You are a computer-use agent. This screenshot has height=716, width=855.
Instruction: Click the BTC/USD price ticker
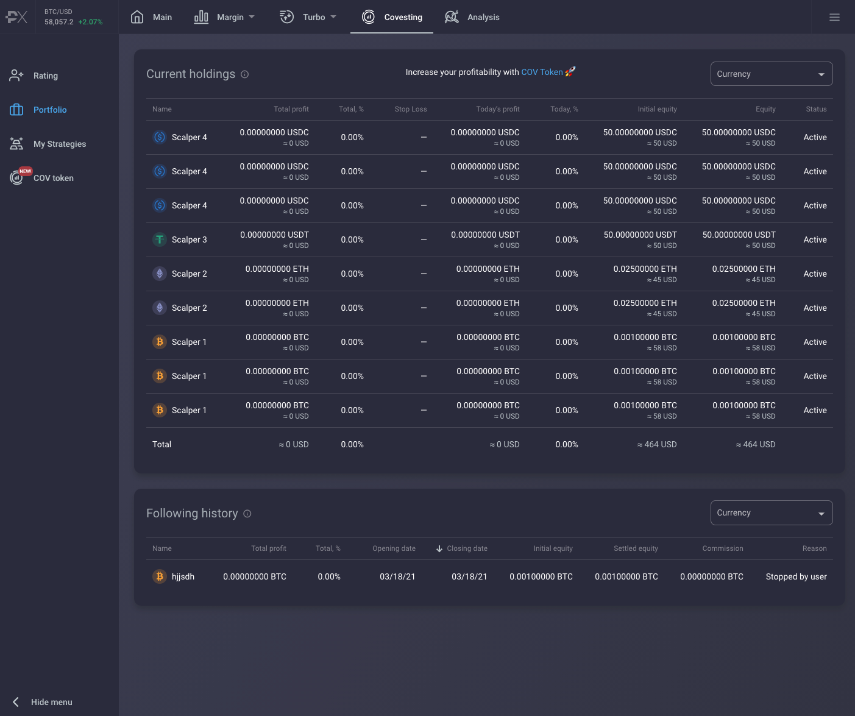[73, 17]
